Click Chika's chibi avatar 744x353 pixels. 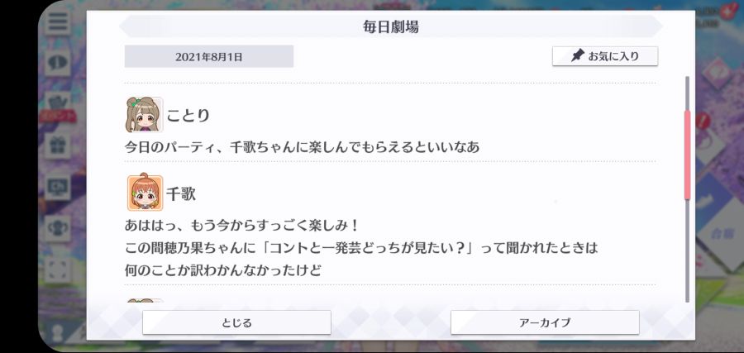145,193
